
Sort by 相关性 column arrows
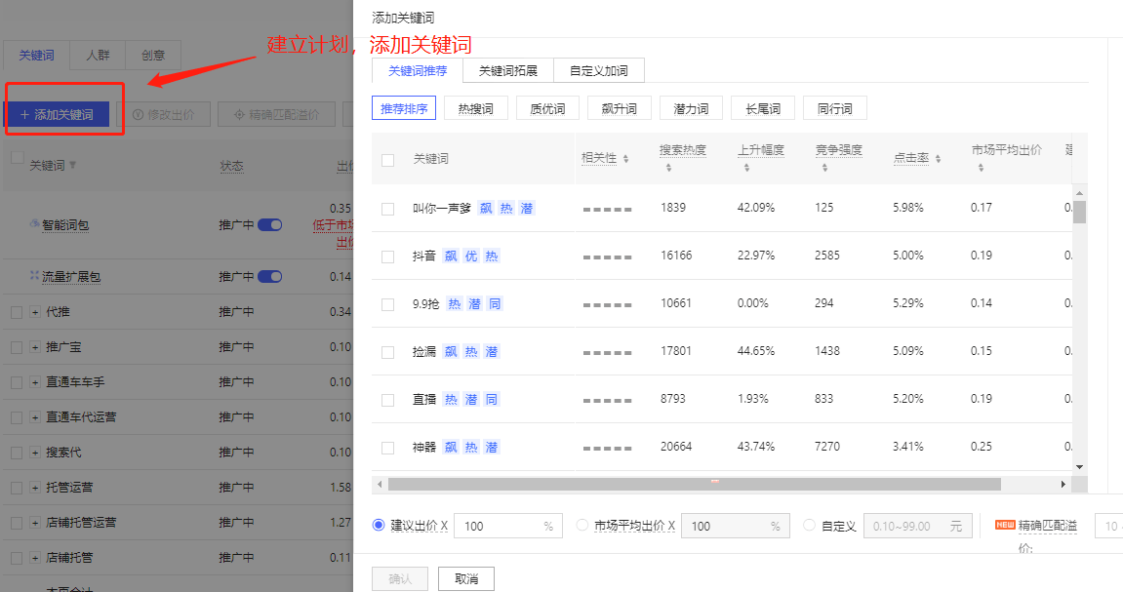[x=626, y=159]
